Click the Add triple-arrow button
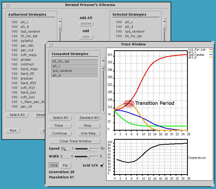This screenshot has width=216, height=189. tap(86, 37)
